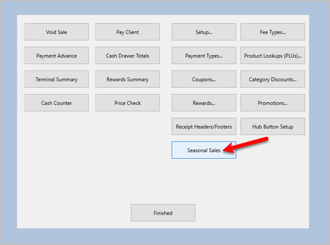Viewport: 330px width, 245px height.
Task: Open Category Discounts...
Action: (273, 79)
